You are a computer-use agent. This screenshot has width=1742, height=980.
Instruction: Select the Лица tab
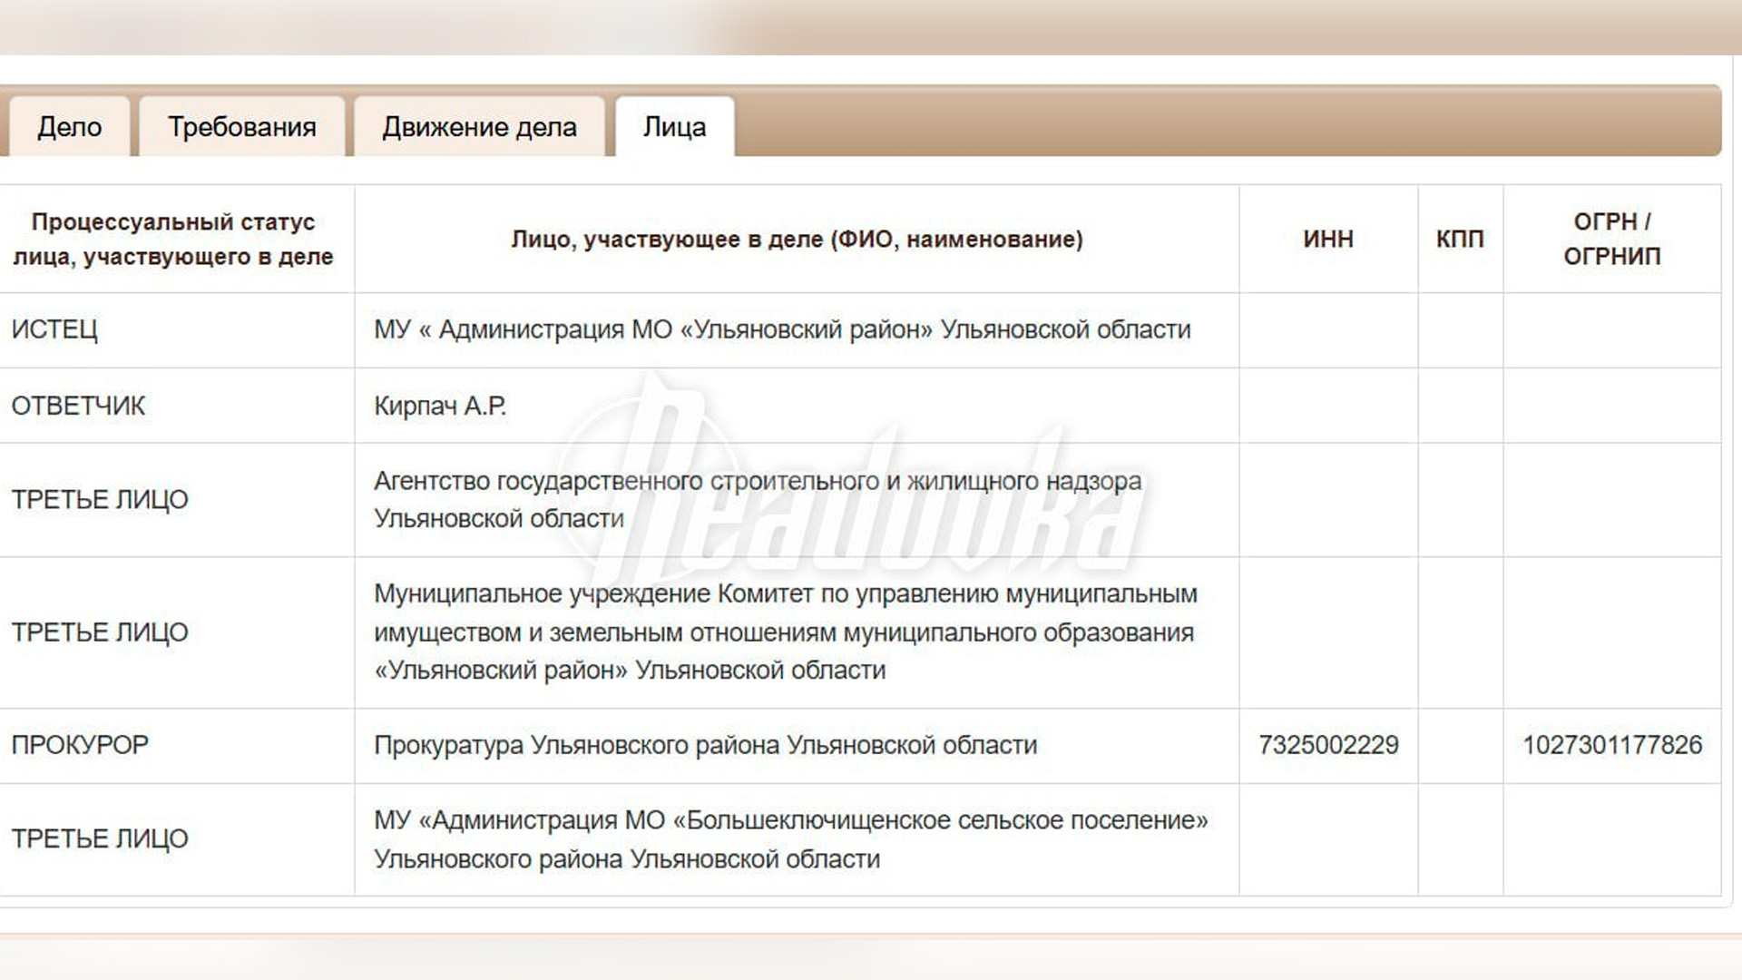pos(674,127)
